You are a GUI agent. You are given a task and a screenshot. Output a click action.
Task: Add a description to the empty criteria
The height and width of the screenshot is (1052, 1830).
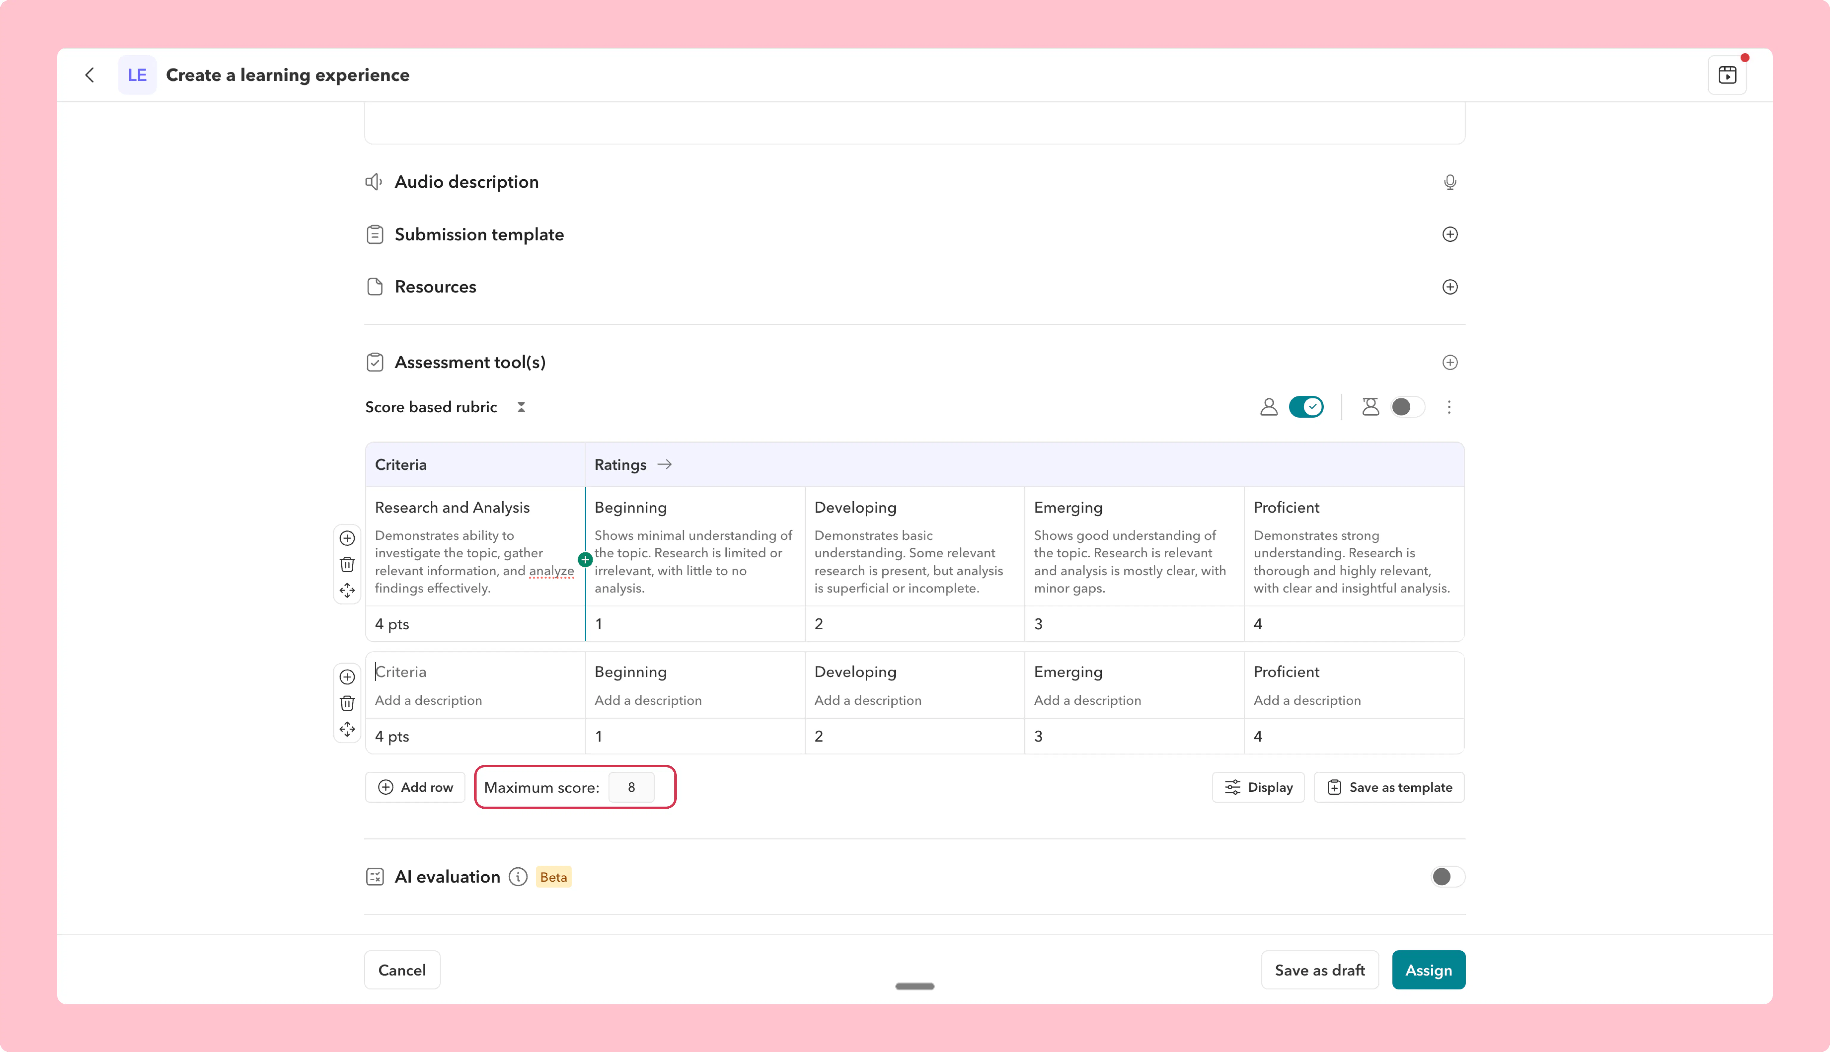click(428, 700)
